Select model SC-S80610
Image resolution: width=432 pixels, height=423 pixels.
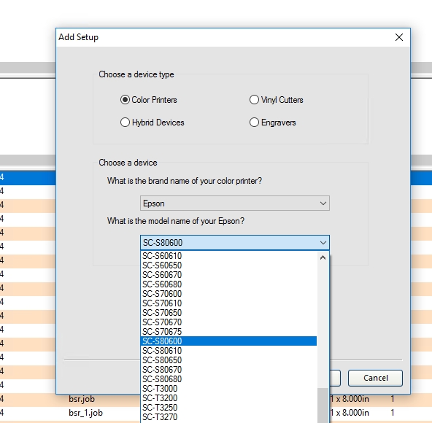[x=228, y=351]
